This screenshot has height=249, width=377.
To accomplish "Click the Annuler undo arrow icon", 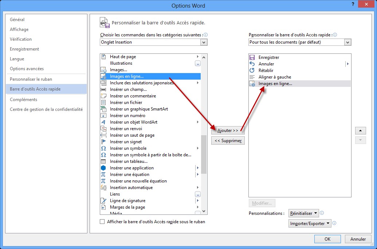I will (x=252, y=64).
